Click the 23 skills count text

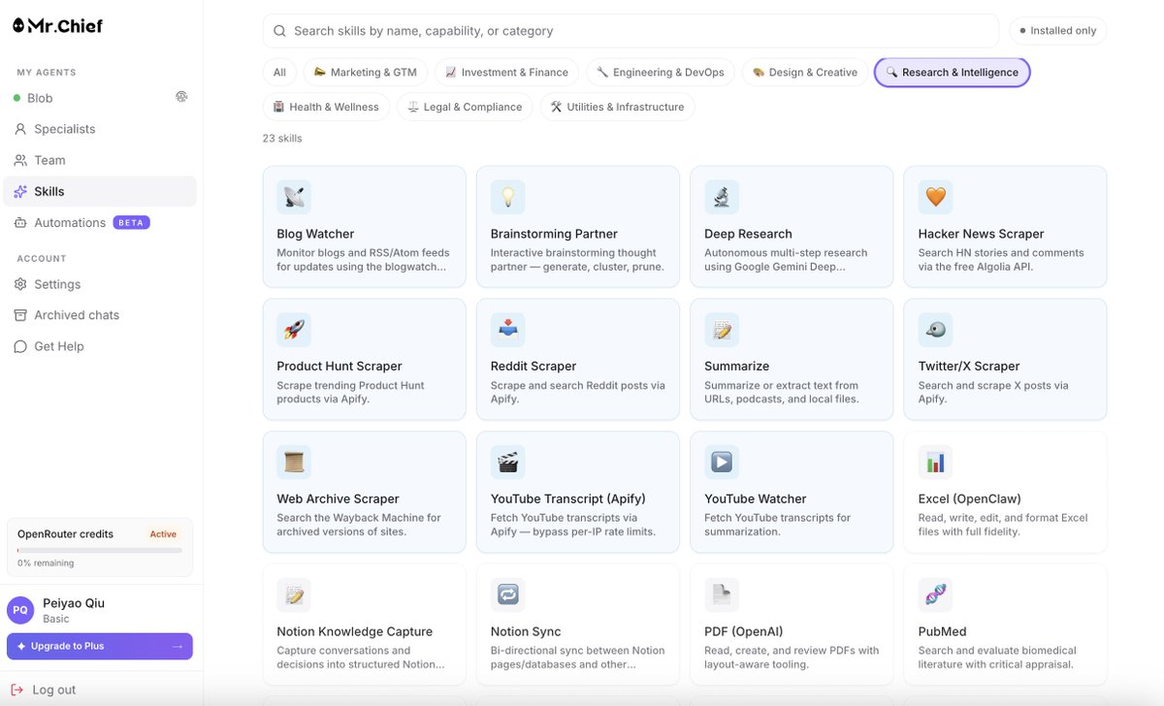(282, 139)
